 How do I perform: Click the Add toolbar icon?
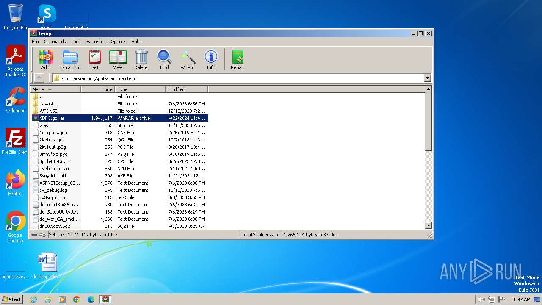point(45,59)
